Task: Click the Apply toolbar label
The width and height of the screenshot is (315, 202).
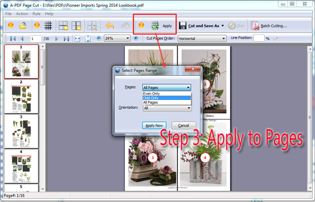Action: pos(167,26)
